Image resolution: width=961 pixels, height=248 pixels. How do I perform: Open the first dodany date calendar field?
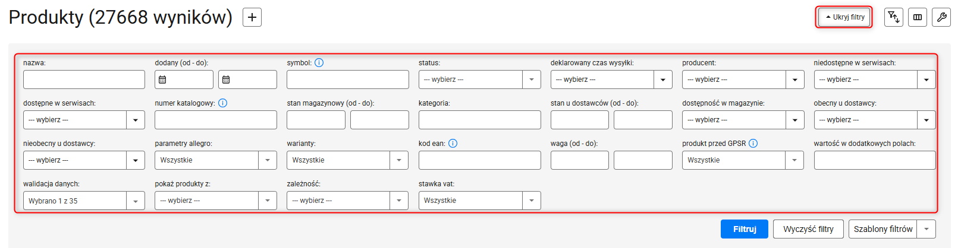[x=184, y=80]
